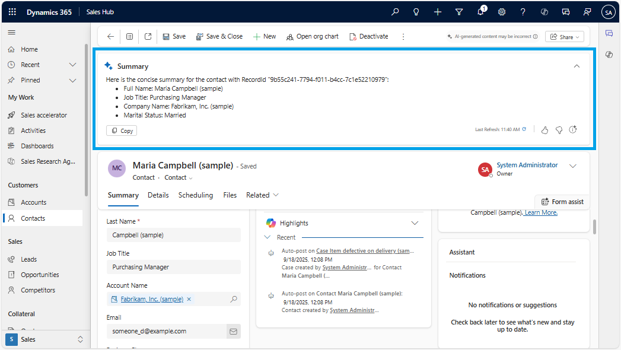Expand the Pinned section in sidebar
This screenshot has width=621, height=350.
pyautogui.click(x=73, y=80)
